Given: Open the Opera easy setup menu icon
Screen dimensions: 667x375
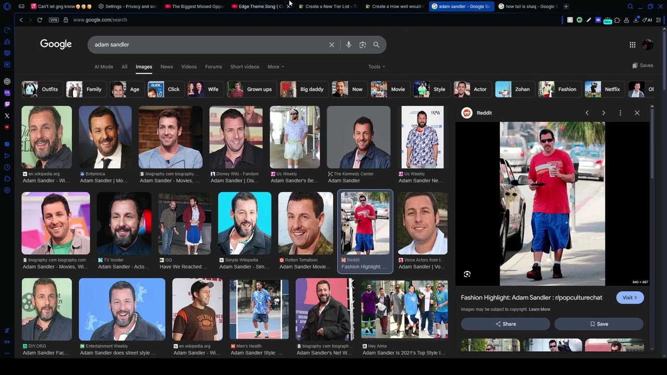Looking at the screenshot, I should 659,20.
